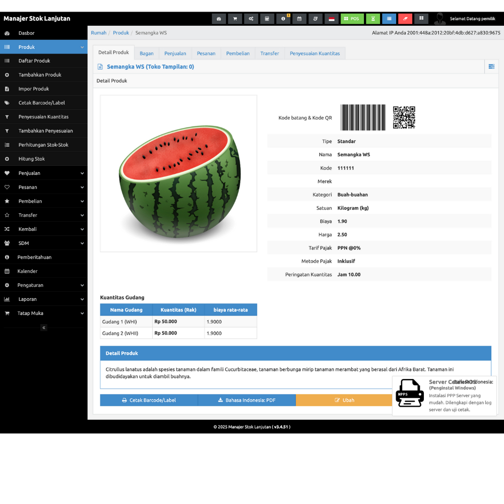Click the Gudang 2 (WHII) table cell

[x=126, y=333]
